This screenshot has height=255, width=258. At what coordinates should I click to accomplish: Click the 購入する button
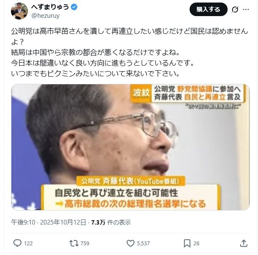pos(209,9)
